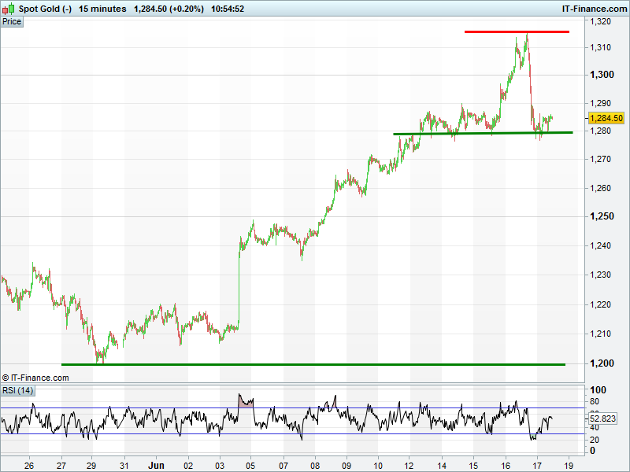Screen dimensions: 630x472
Task: Open the RSI (14) indicator label
Action: tap(17, 390)
